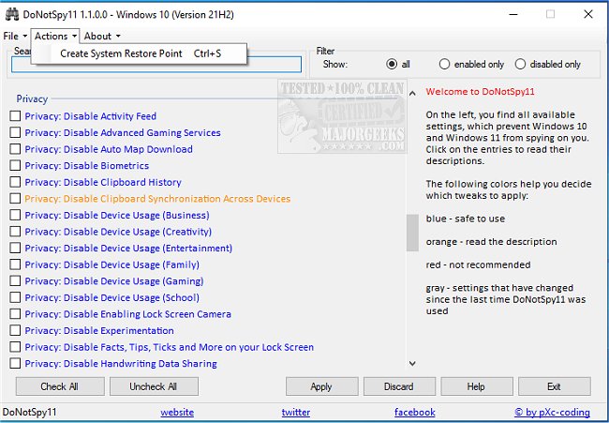Viewport: 609px width, 423px height.
Task: Open the facebook link
Action: [x=415, y=412]
